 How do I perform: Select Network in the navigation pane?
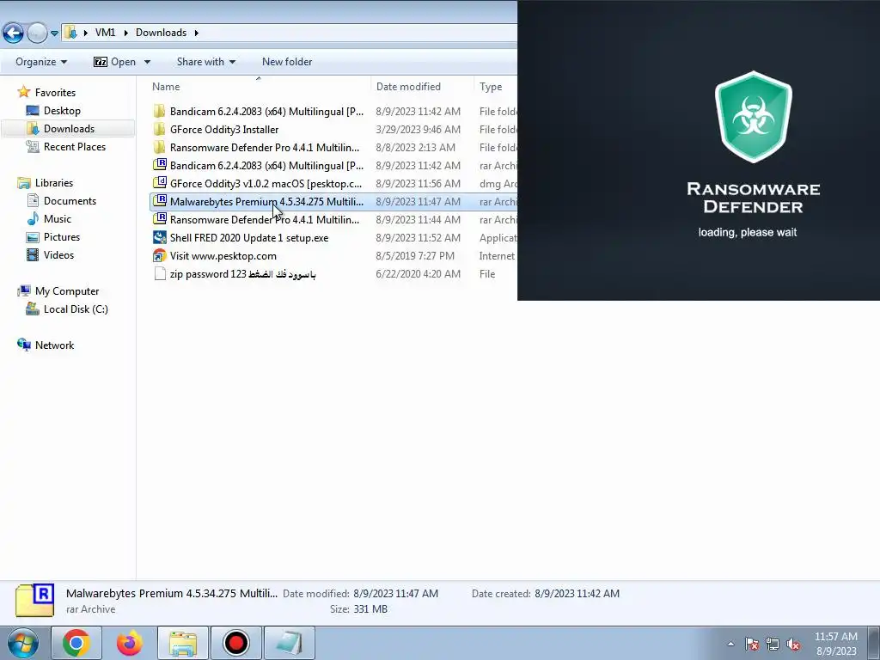[54, 345]
